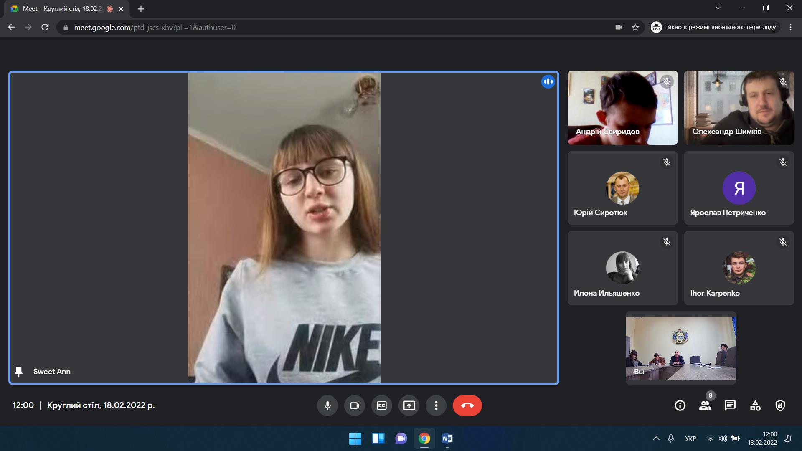Viewport: 802px width, 451px height.
Task: Toggle closed captions (CC) button
Action: (x=382, y=405)
